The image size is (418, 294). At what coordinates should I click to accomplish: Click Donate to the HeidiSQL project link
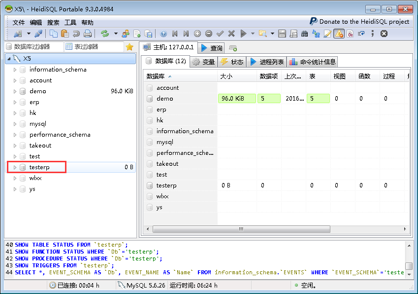click(359, 21)
